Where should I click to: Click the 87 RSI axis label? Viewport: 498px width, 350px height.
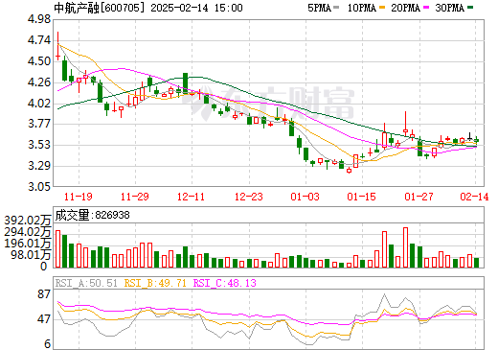click(x=44, y=294)
